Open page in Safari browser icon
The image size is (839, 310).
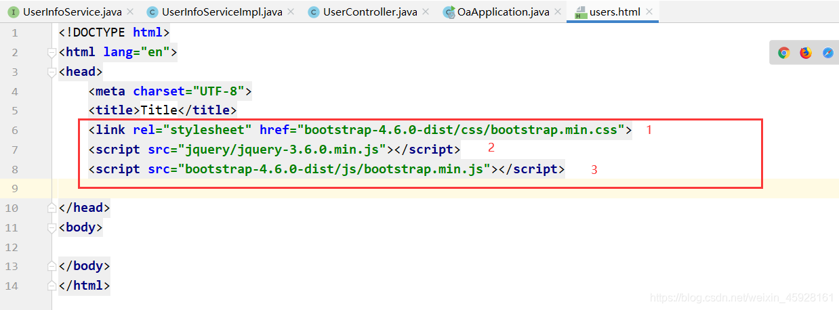pyautogui.click(x=827, y=53)
